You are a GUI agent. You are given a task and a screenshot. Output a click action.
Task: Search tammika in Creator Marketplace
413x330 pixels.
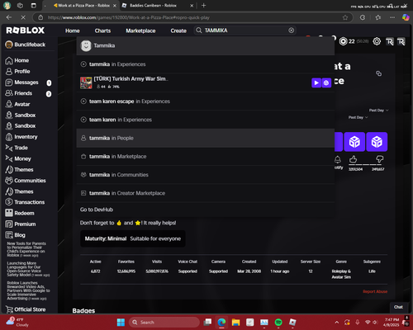(206, 193)
